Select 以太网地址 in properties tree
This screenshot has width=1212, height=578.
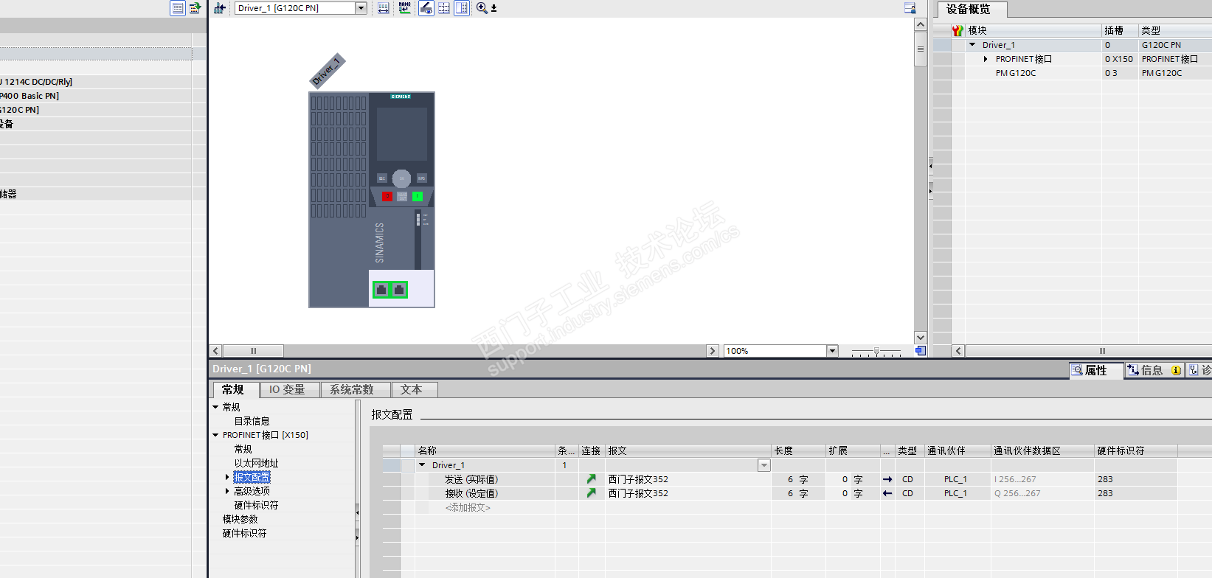257,463
